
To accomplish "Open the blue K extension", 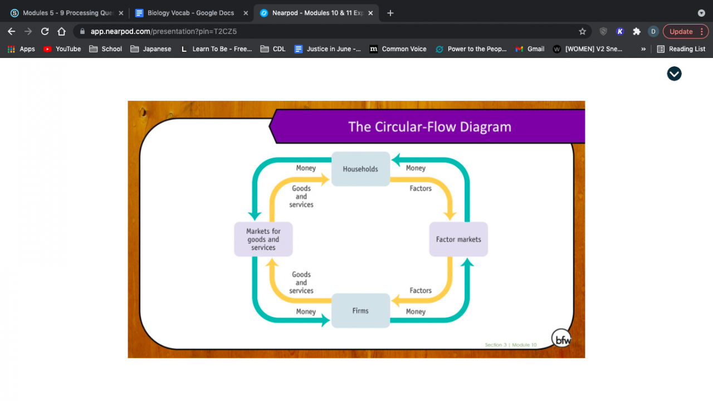I will pos(620,32).
